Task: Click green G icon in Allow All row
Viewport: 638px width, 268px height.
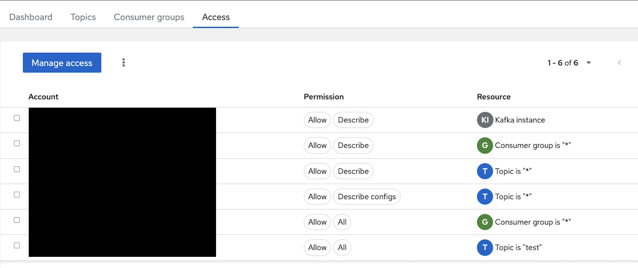Action: (485, 222)
